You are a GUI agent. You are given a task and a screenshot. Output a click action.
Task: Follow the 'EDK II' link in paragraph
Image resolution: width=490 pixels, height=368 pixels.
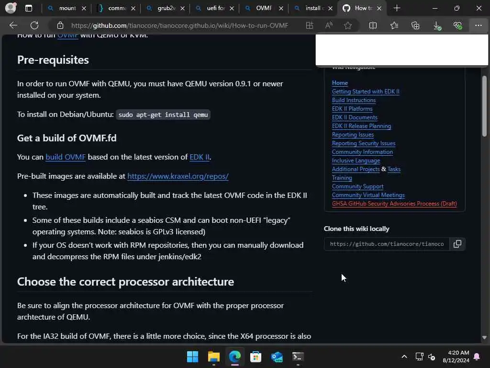200,157
